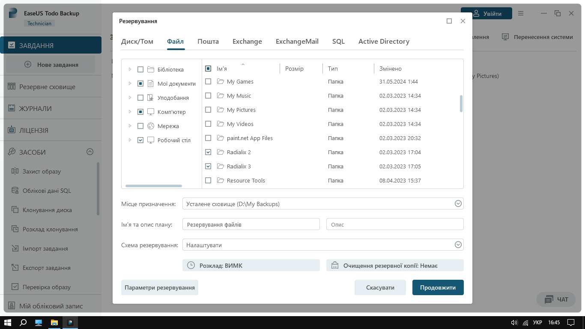Switch to the Диск/Том tab
Image resolution: width=585 pixels, height=329 pixels.
click(x=137, y=42)
